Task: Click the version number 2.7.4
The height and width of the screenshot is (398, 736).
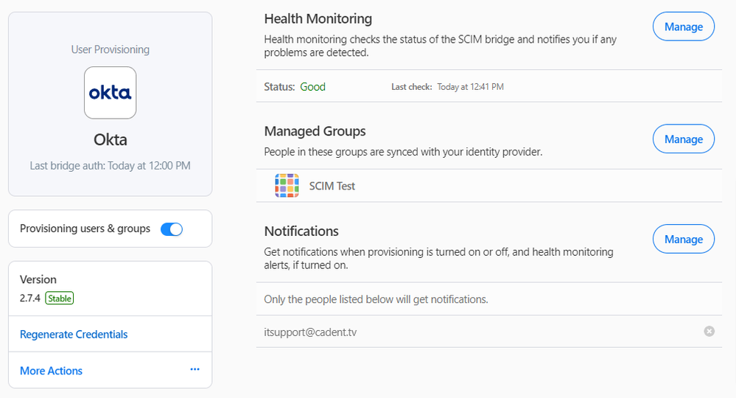Action: click(x=31, y=298)
